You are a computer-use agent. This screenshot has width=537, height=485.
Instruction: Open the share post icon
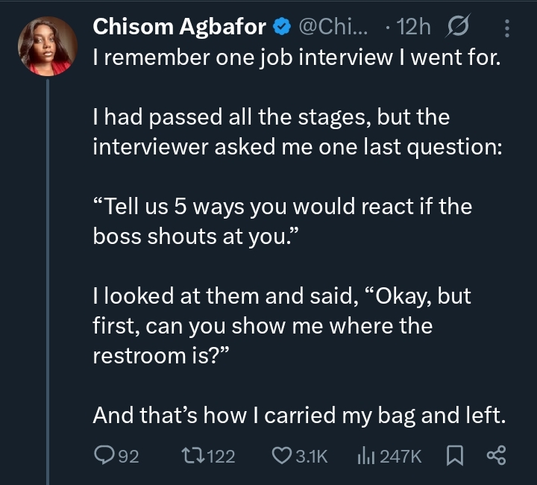pyautogui.click(x=496, y=455)
